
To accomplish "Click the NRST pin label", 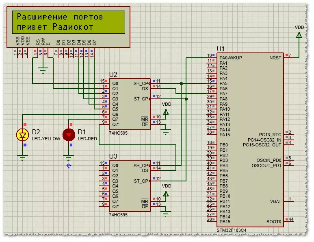I will (x=275, y=58).
